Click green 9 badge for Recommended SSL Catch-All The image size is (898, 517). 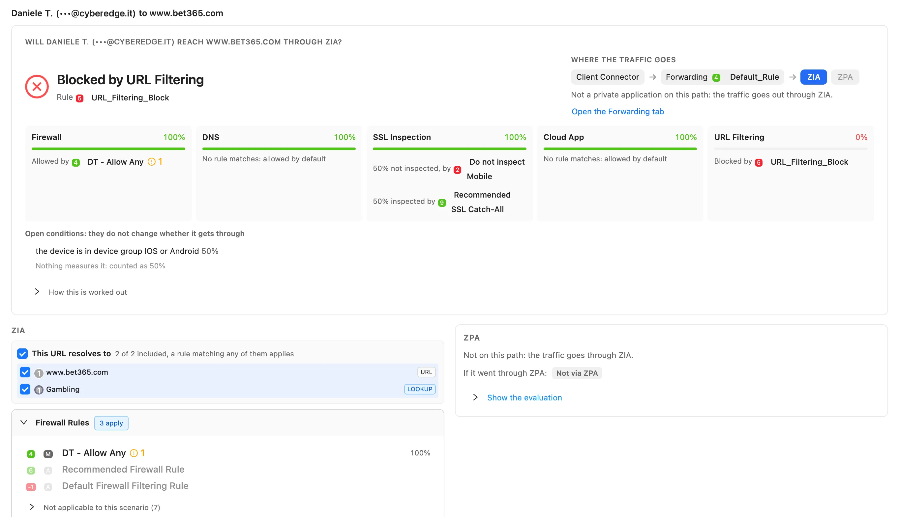[442, 203]
